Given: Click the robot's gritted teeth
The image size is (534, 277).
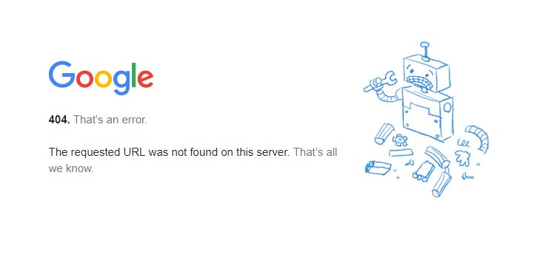Looking at the screenshot, I should (421, 83).
